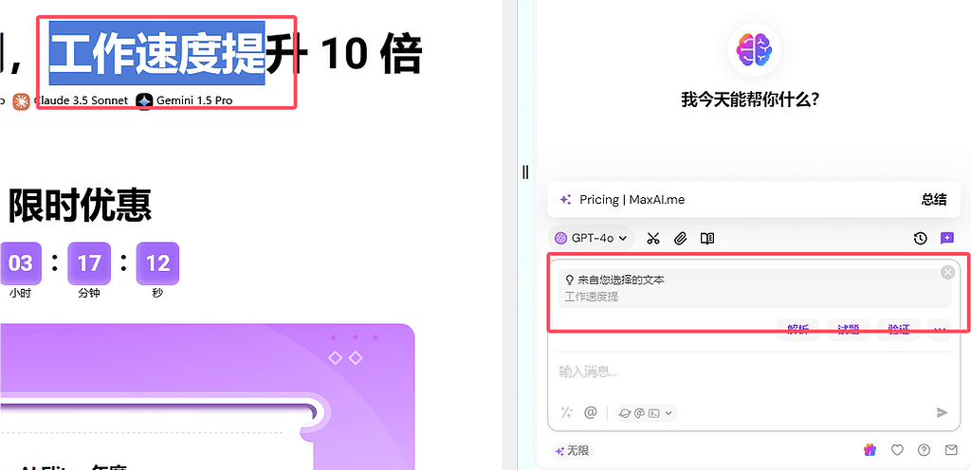Click the 验证 suggestion chip
Screen dimensions: 971x470
point(899,329)
